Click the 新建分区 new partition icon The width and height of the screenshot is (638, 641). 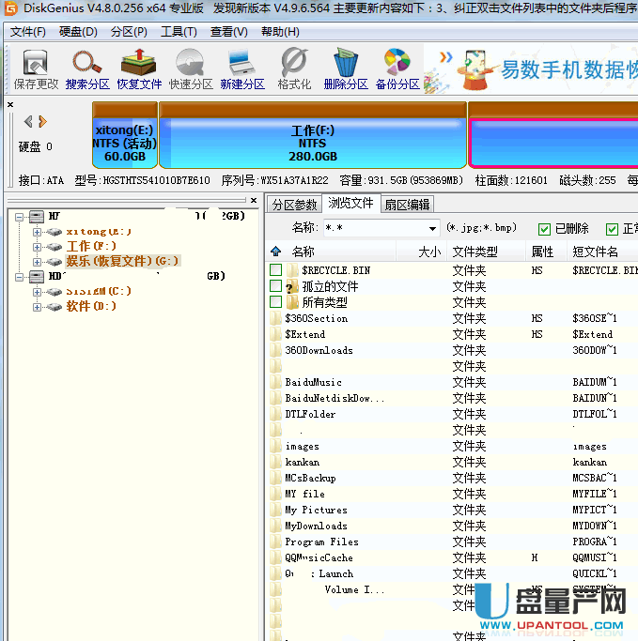[242, 69]
